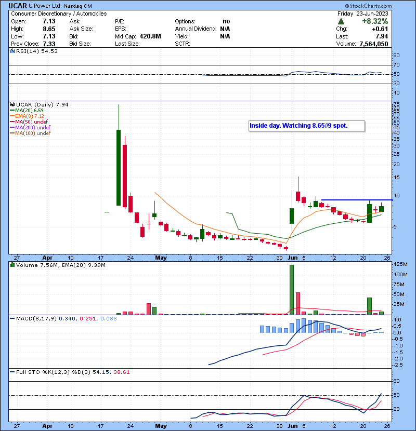The width and height of the screenshot is (416, 431).
Task: Click the Chg +0.61 value
Action: tap(380, 29)
